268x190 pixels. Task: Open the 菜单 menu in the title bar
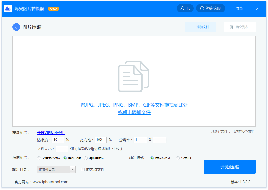coord(237,8)
